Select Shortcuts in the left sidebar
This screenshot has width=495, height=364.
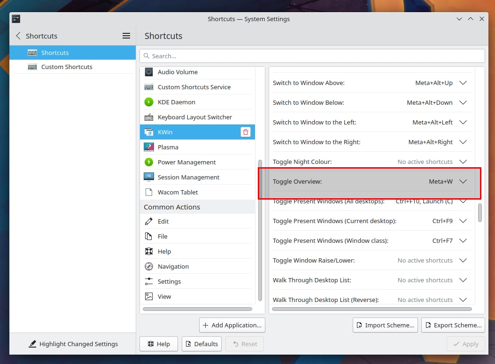tap(73, 53)
